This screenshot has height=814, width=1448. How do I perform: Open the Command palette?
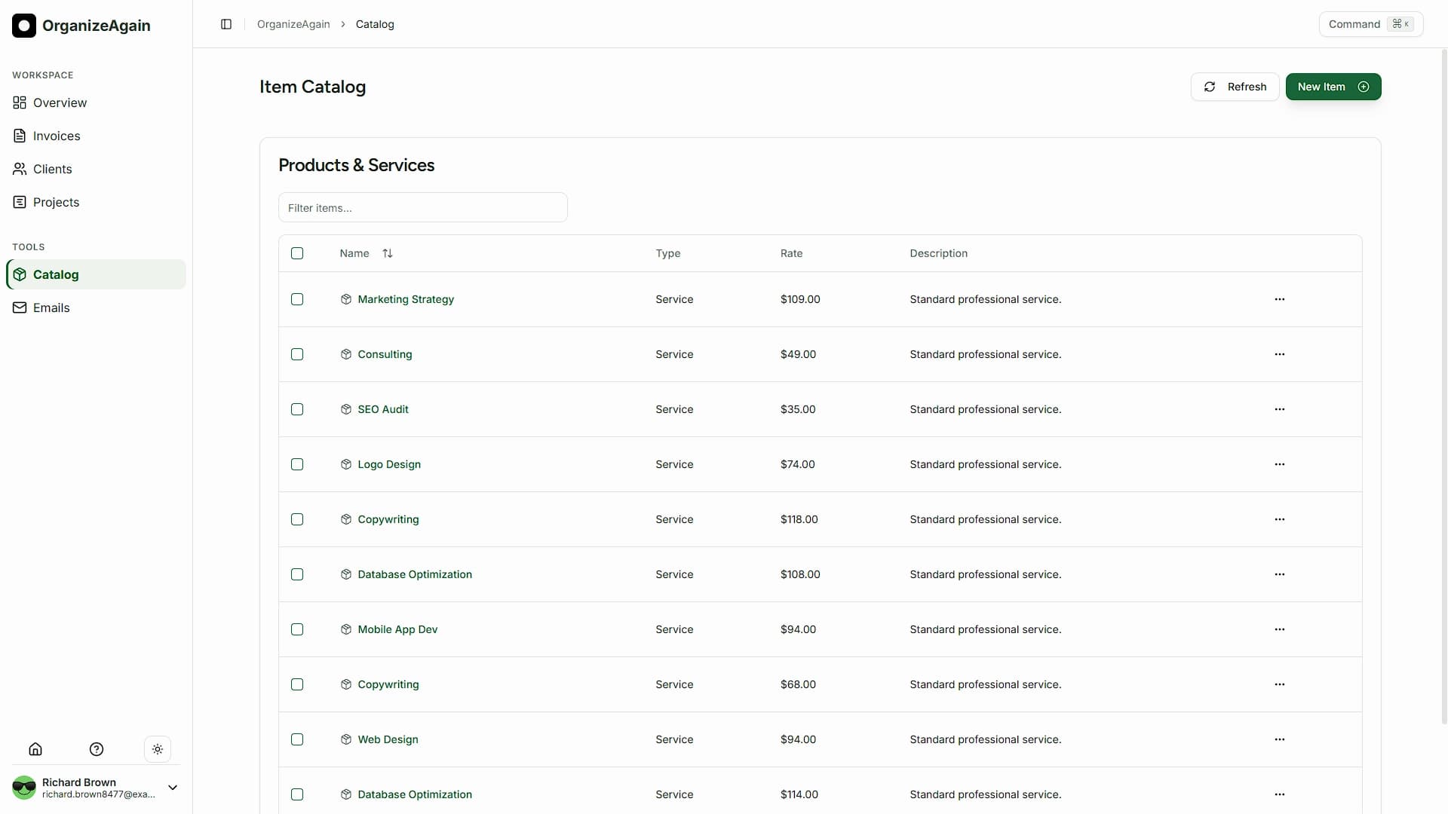tap(1370, 23)
